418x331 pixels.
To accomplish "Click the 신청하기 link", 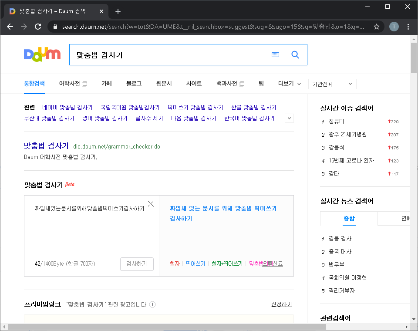I will click(282, 304).
